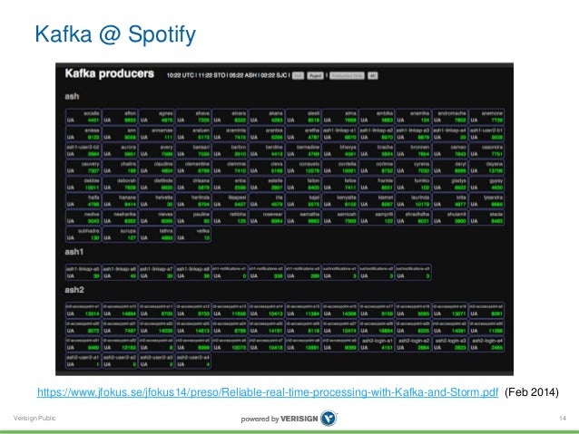Click the ash section heading

click(x=72, y=96)
